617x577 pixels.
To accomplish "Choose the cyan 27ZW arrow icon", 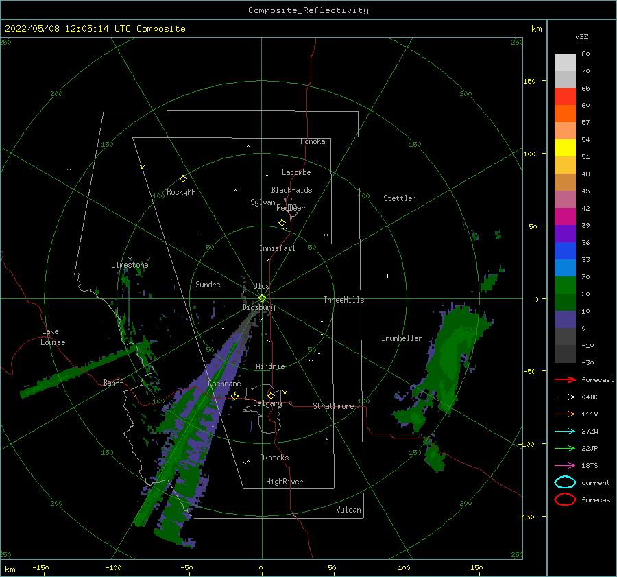I will 565,432.
